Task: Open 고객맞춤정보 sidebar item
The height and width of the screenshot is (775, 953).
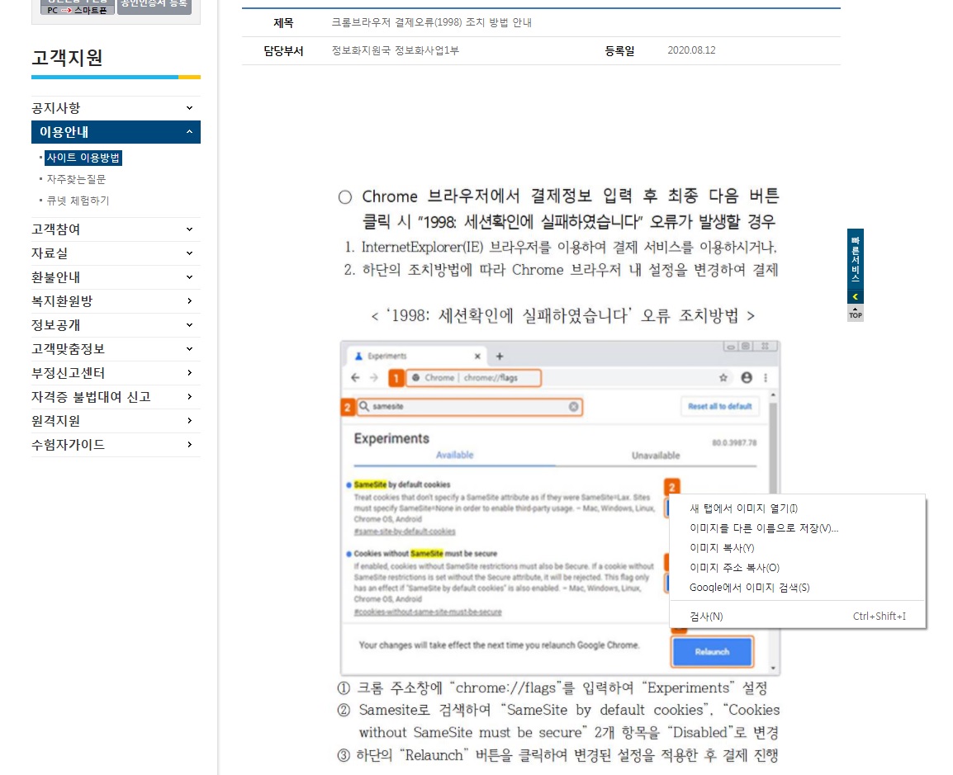Action: pos(68,349)
